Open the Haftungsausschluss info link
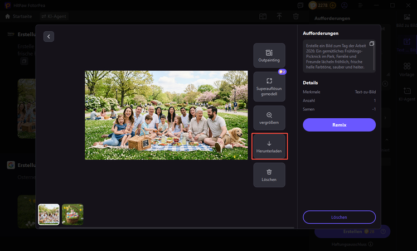The width and height of the screenshot is (417, 251). point(352,244)
